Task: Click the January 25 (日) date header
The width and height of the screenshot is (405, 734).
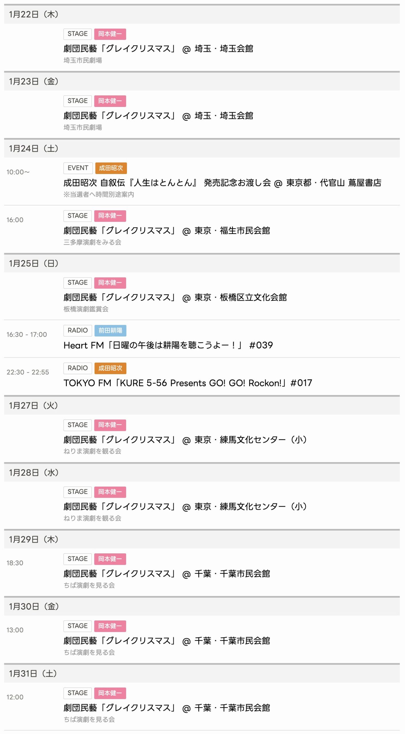Action: pos(34,263)
